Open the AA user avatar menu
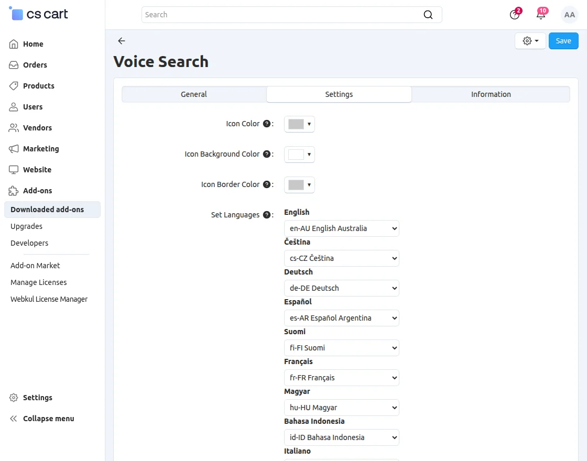The width and height of the screenshot is (587, 461). pos(569,15)
